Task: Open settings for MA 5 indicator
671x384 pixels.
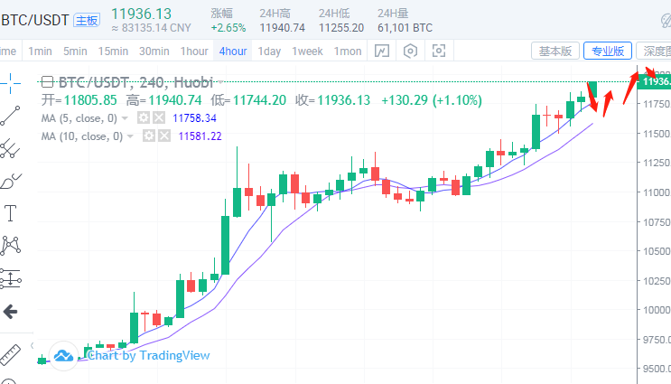Action: pos(143,118)
